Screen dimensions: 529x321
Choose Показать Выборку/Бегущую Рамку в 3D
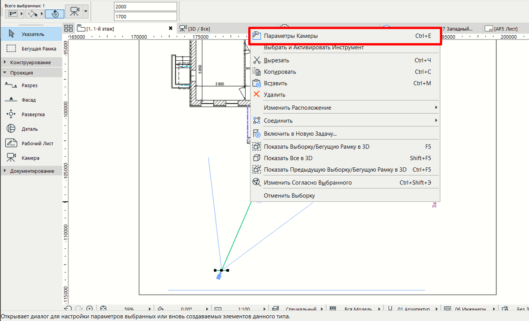coord(345,147)
